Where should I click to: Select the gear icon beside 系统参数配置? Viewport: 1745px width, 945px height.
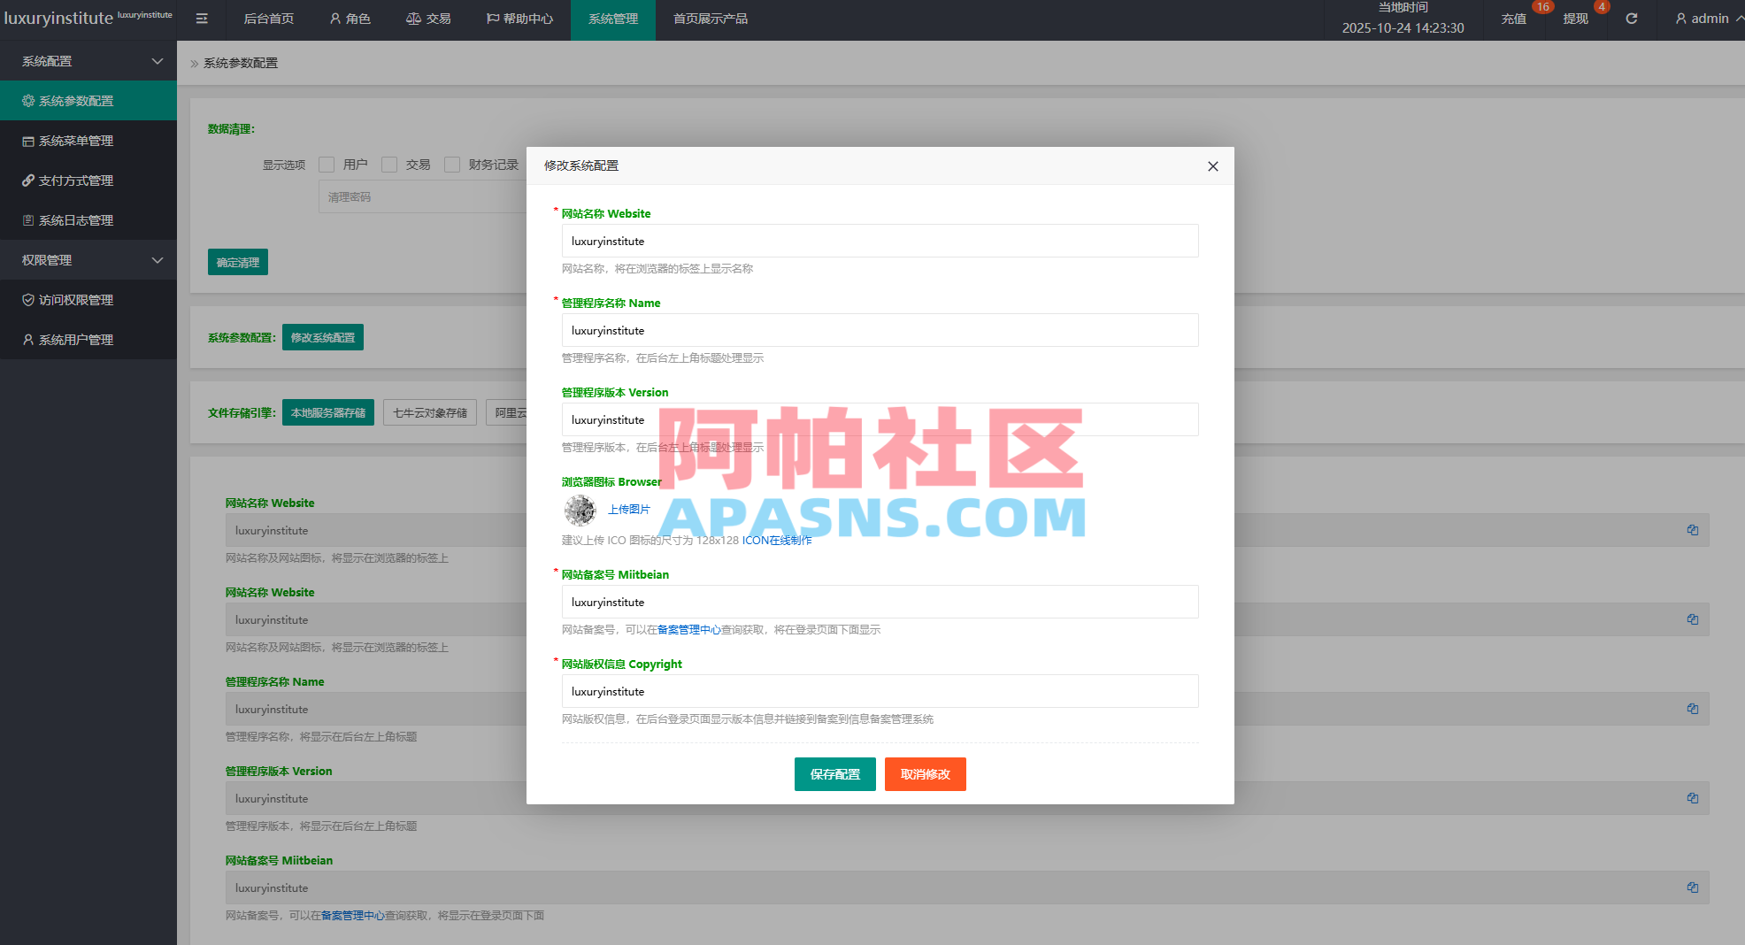pos(27,100)
